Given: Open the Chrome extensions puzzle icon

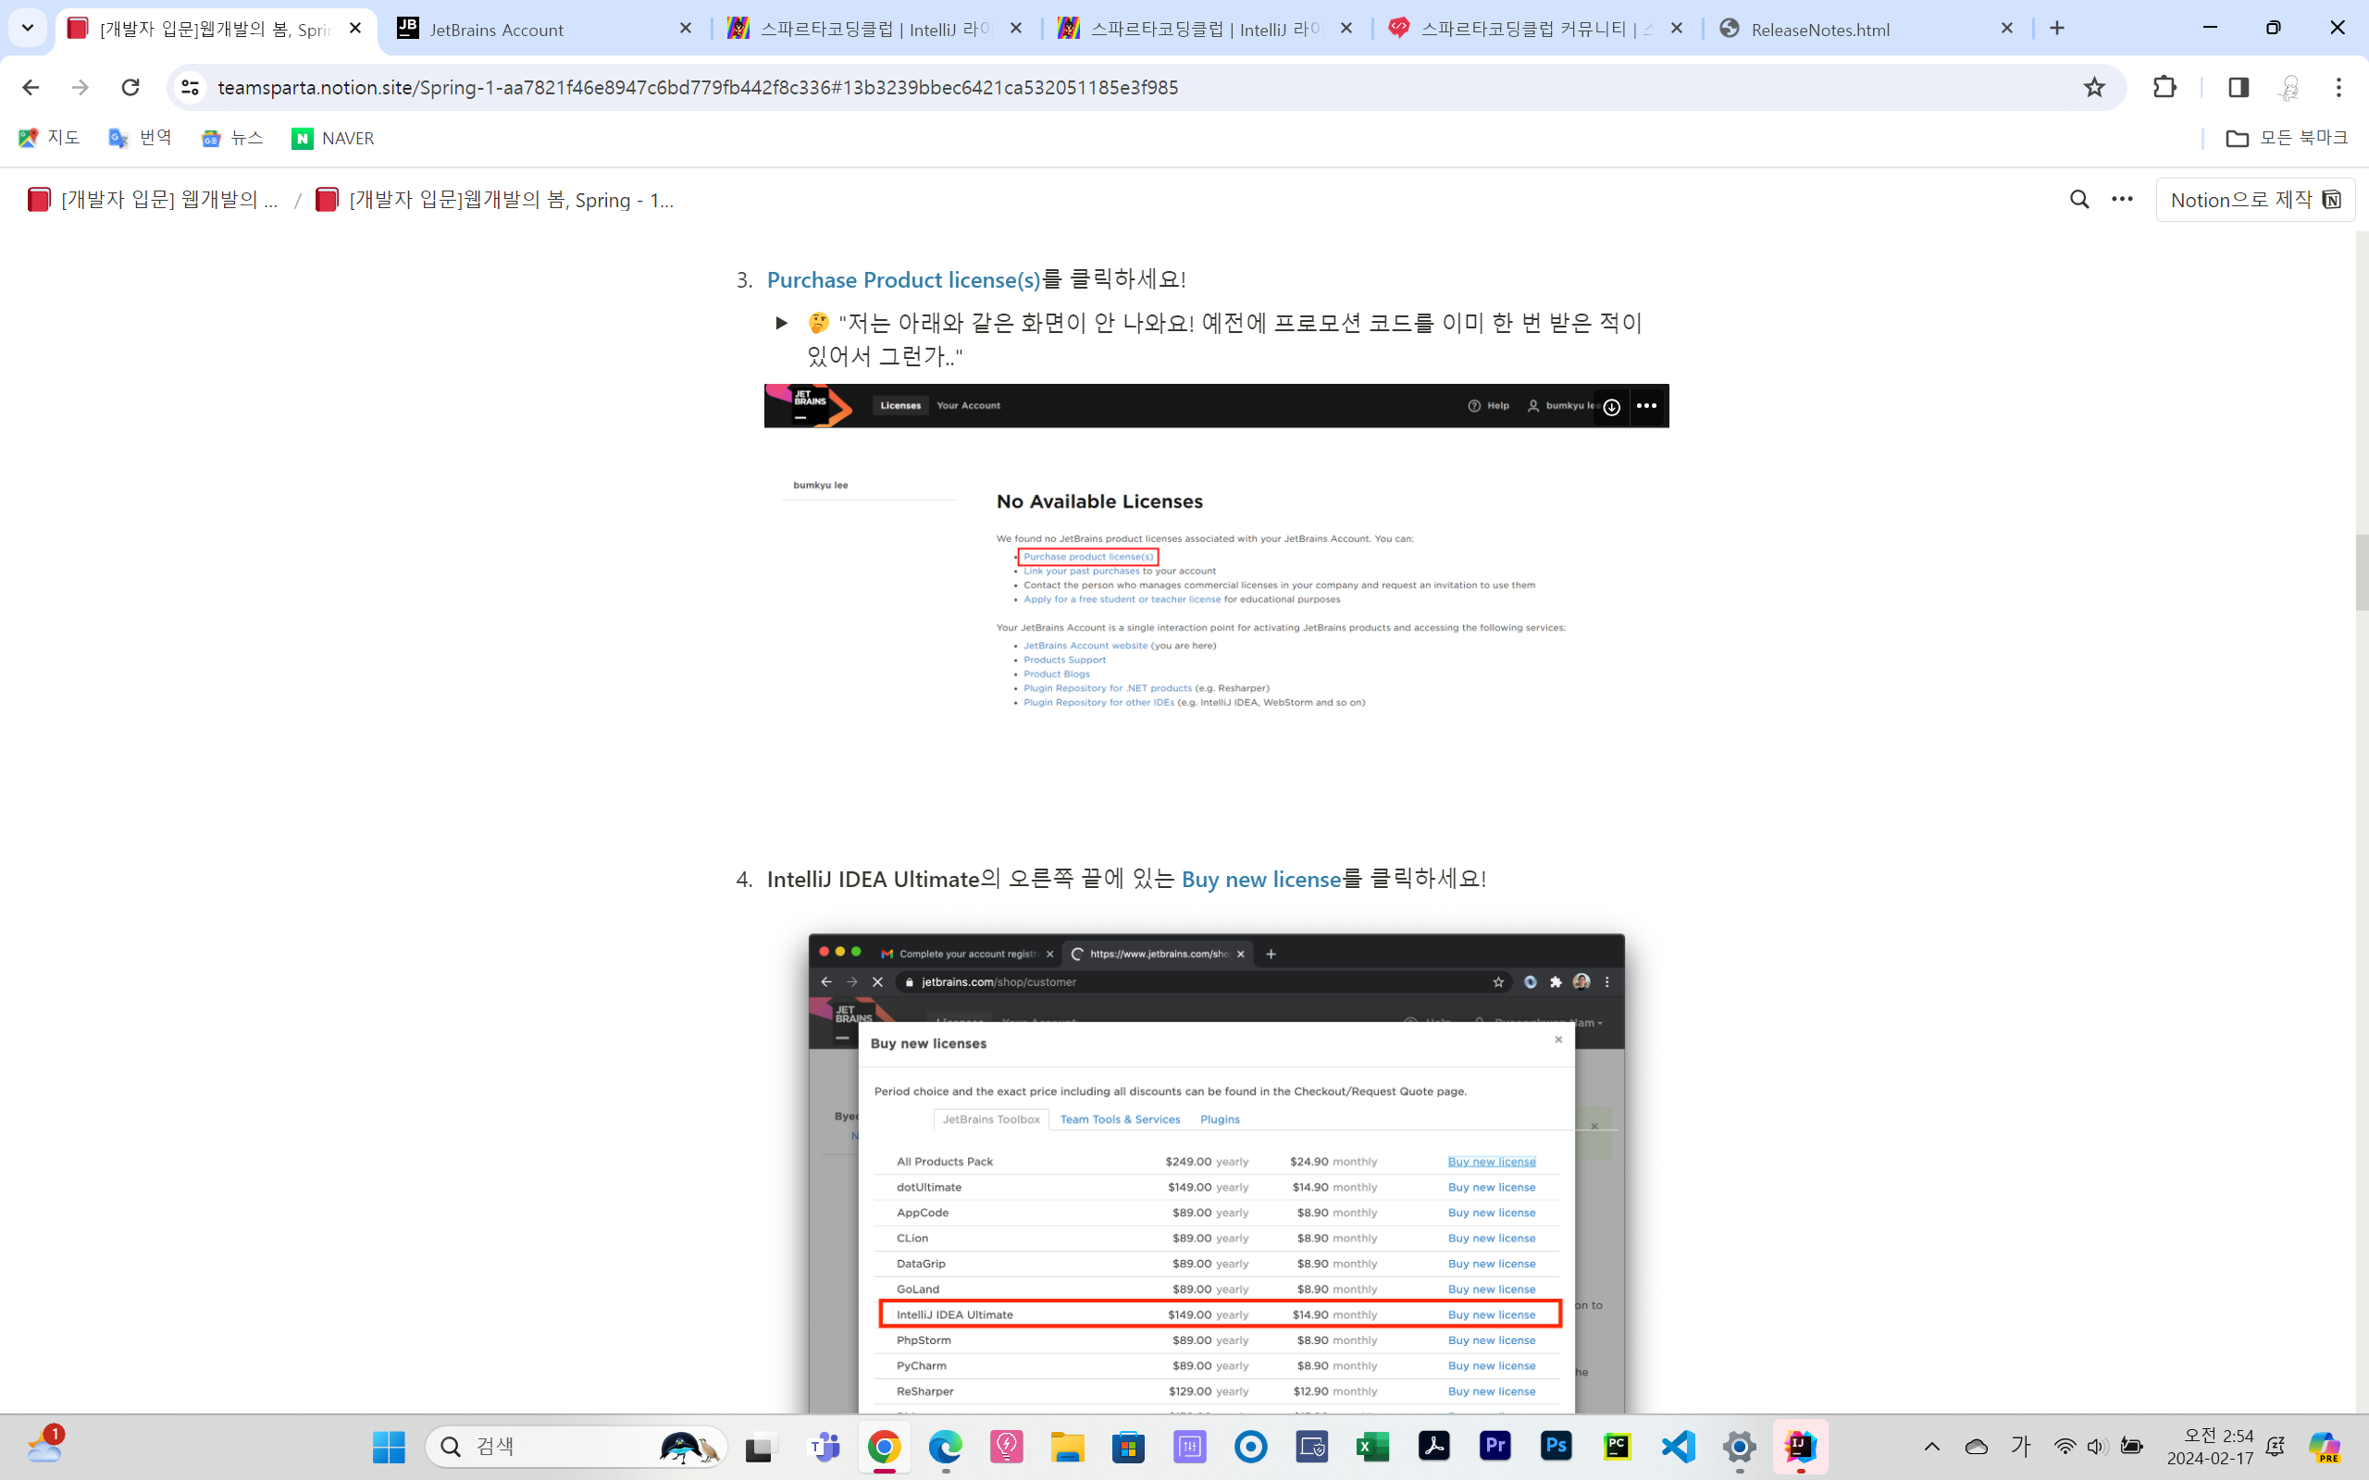Looking at the screenshot, I should [x=2164, y=87].
